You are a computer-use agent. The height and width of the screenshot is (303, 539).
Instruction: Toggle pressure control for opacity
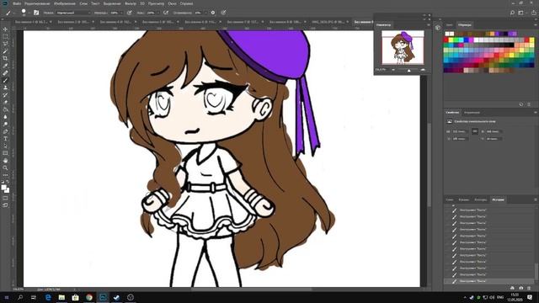tap(129, 13)
